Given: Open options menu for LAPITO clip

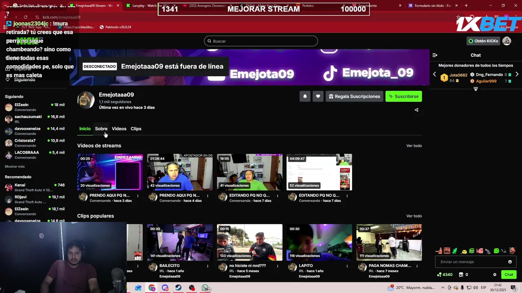Looking at the screenshot, I should point(347,266).
